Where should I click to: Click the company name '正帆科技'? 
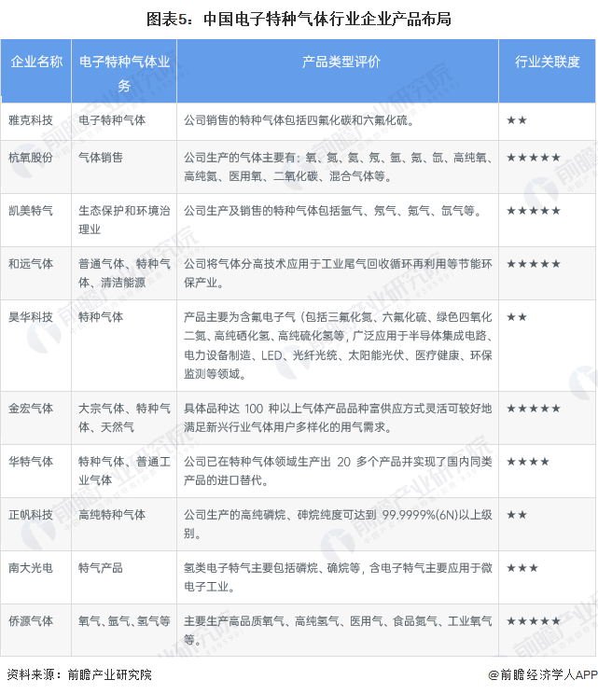pyautogui.click(x=31, y=515)
